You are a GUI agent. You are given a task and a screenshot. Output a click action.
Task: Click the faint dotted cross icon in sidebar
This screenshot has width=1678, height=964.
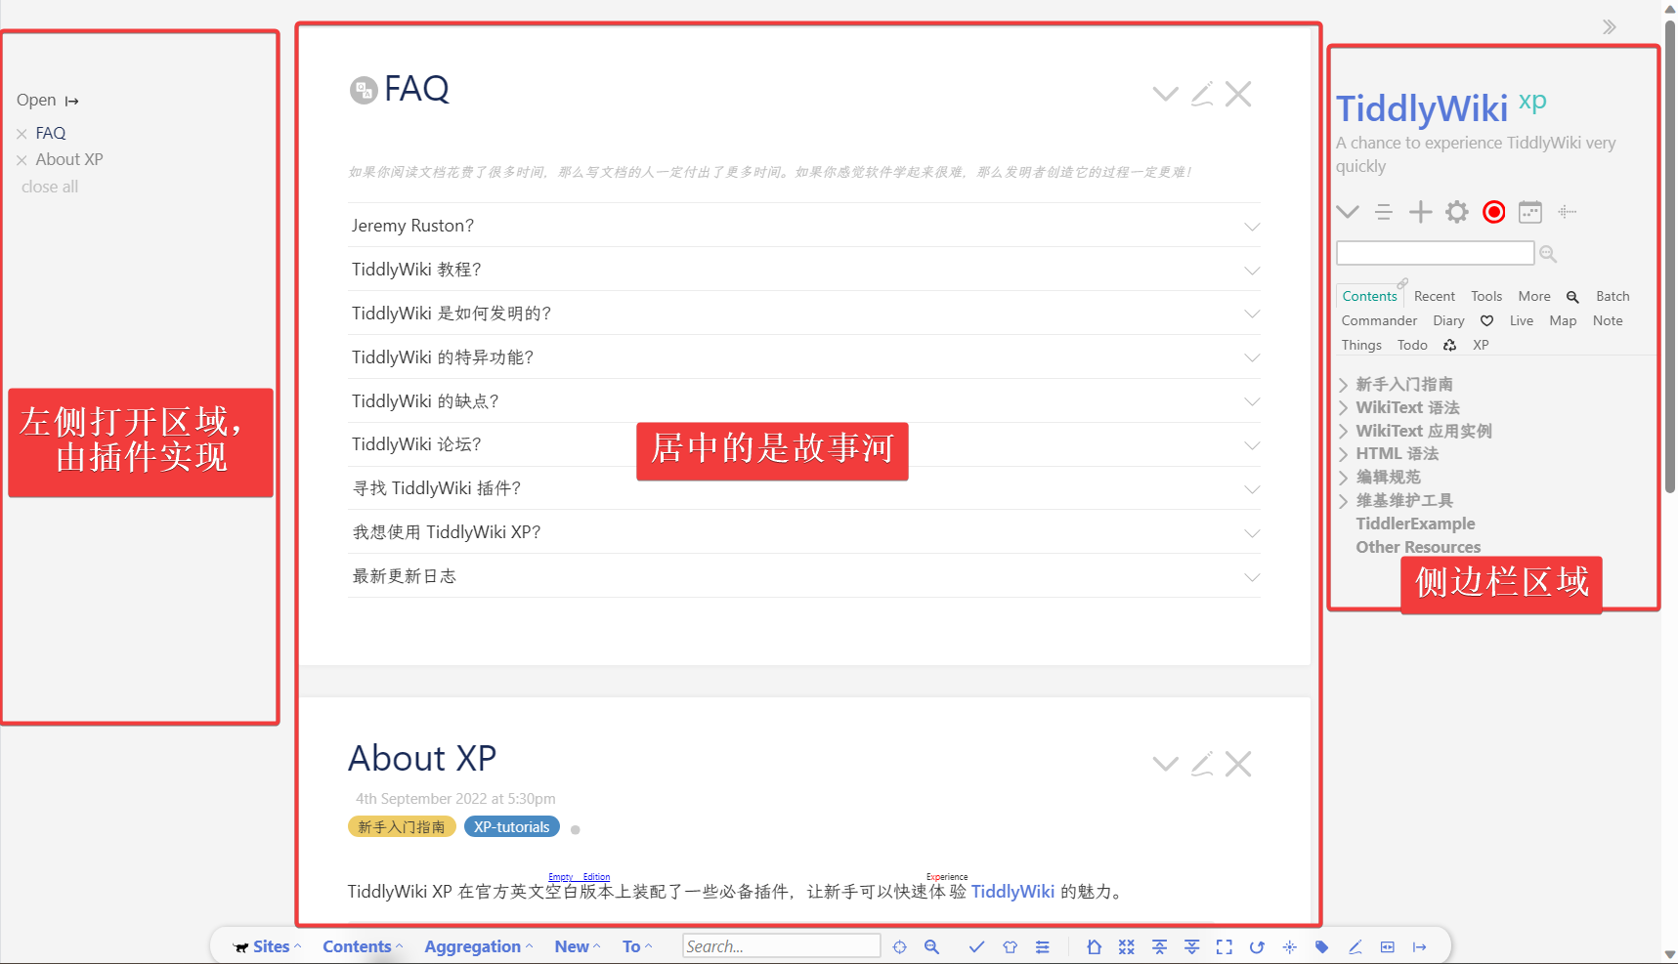click(x=1567, y=212)
